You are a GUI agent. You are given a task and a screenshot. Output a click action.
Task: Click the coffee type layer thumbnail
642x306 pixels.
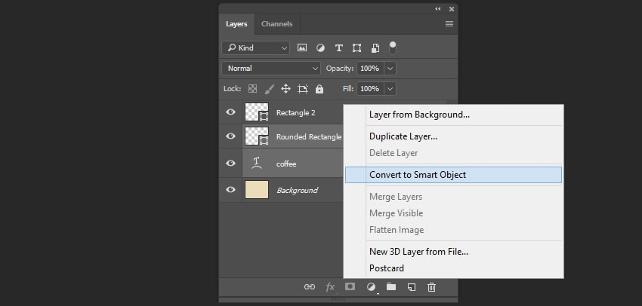point(257,163)
